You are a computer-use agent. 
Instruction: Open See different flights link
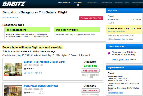tap(10, 17)
